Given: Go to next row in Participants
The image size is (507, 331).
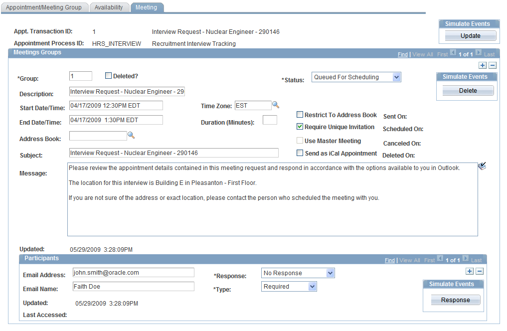Looking at the screenshot, I should tap(466, 258).
